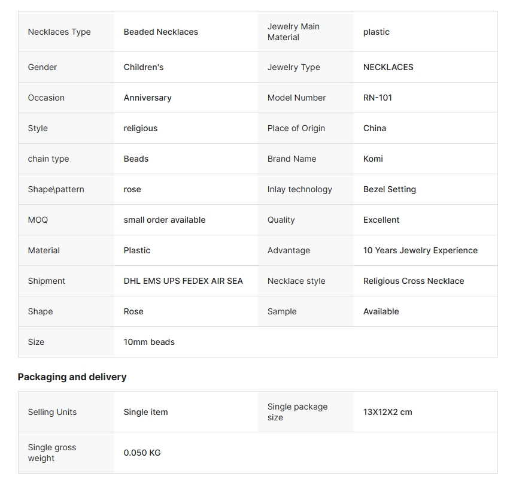Click the "Religious Cross Necklace" value
Viewport: 507px width, 482px height.
coord(414,281)
